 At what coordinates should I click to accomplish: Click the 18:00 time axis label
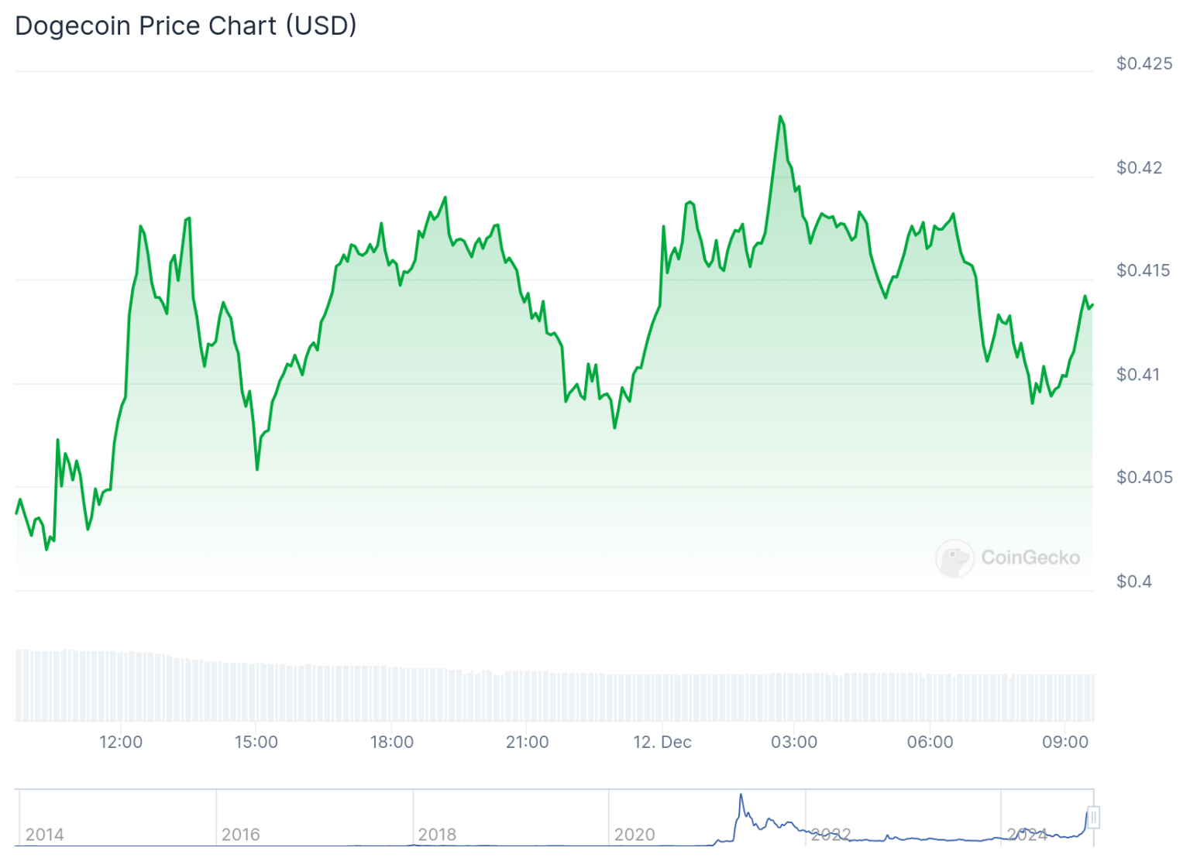click(x=392, y=742)
